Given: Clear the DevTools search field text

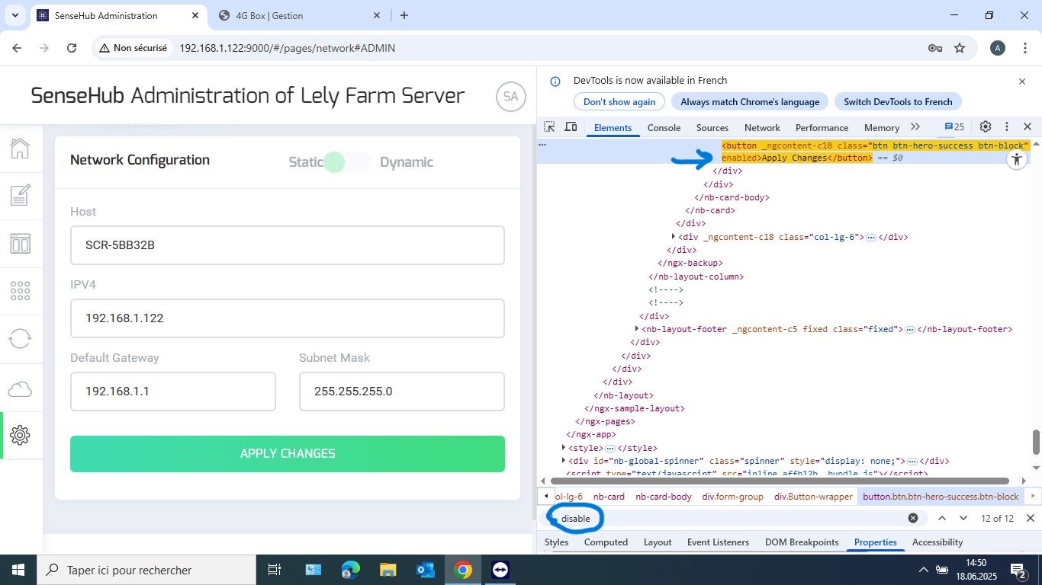Looking at the screenshot, I should click(x=913, y=518).
